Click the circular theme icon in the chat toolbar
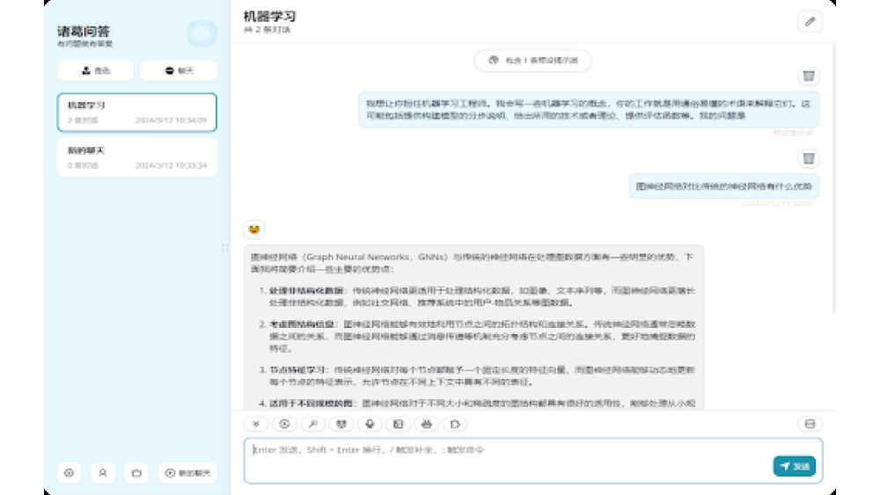This screenshot has height=495, width=880. pos(284,424)
